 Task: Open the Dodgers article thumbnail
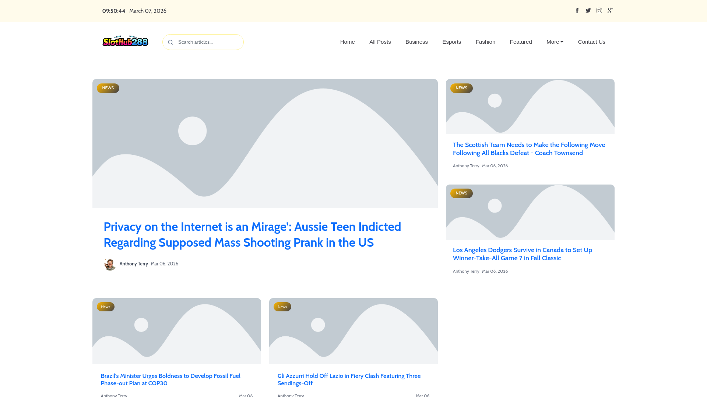(x=530, y=212)
